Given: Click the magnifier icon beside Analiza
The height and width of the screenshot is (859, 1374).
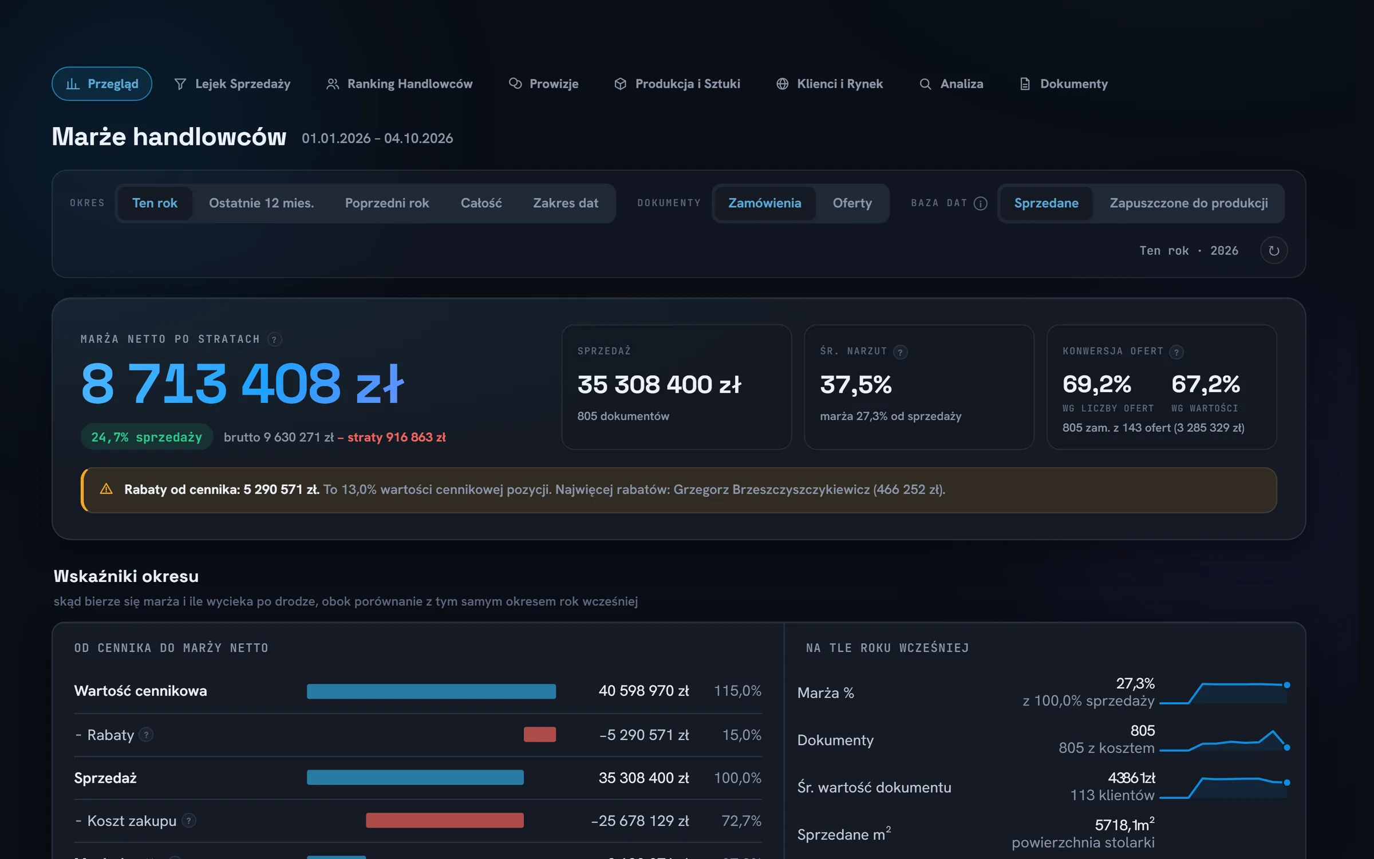Looking at the screenshot, I should (x=925, y=84).
